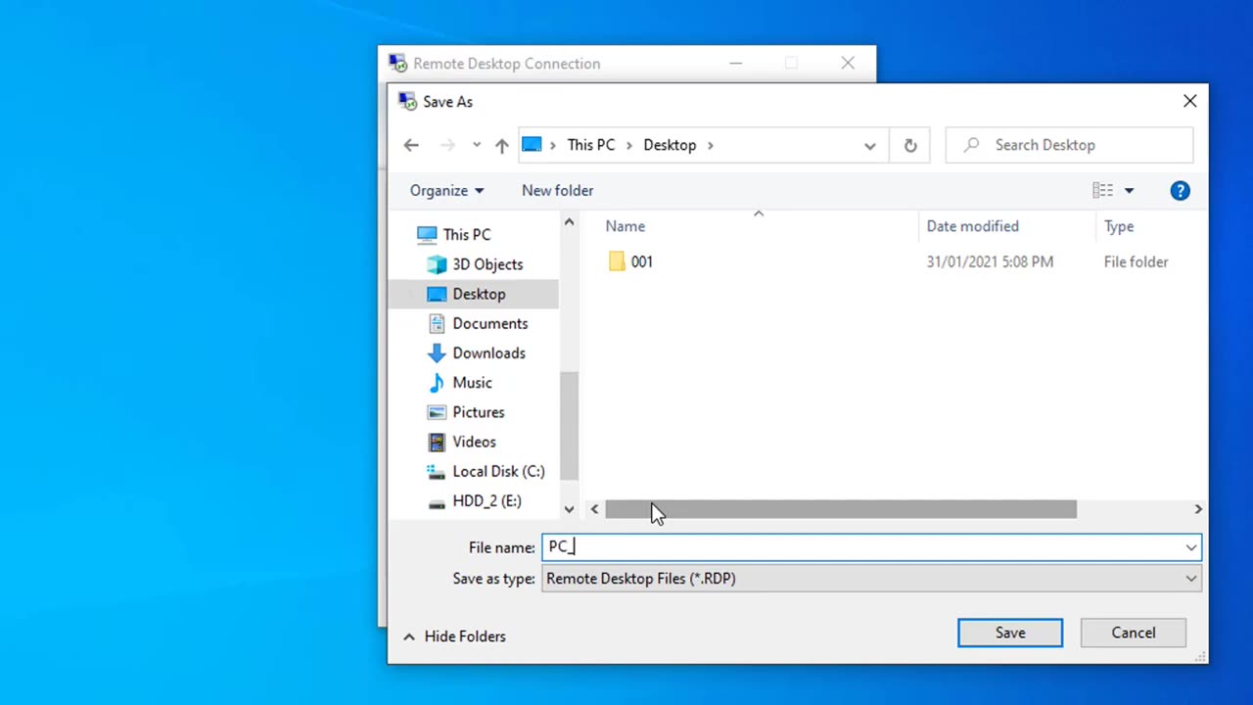Screen dimensions: 1253x705
Task: Open the File name dropdown arrow
Action: tap(1191, 547)
